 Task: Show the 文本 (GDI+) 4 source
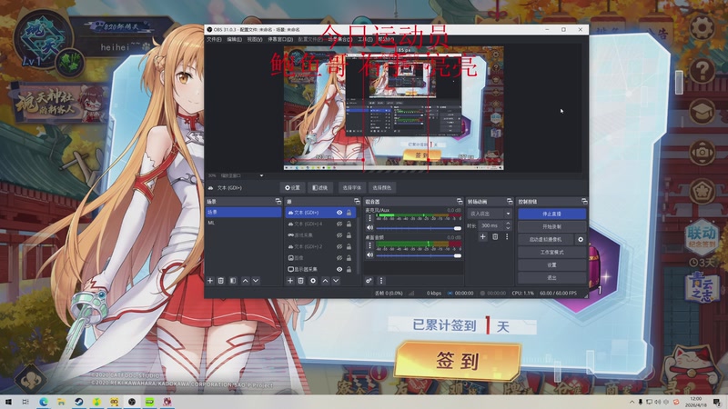click(x=339, y=224)
